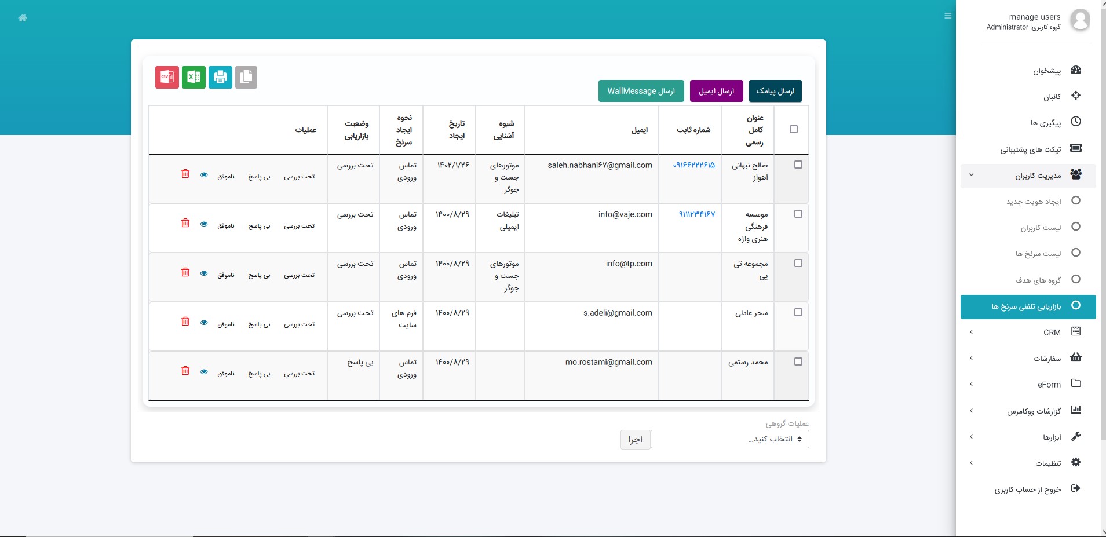Click the ارسال WallMessage button

click(x=641, y=91)
